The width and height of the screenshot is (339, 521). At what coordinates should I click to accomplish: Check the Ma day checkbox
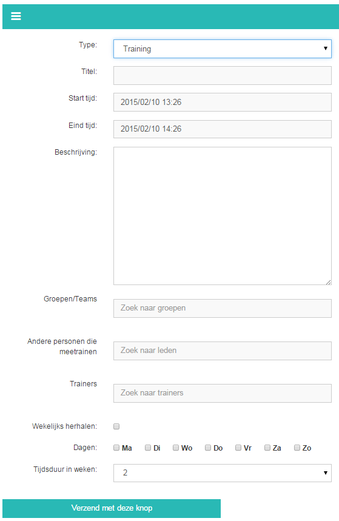pyautogui.click(x=116, y=448)
